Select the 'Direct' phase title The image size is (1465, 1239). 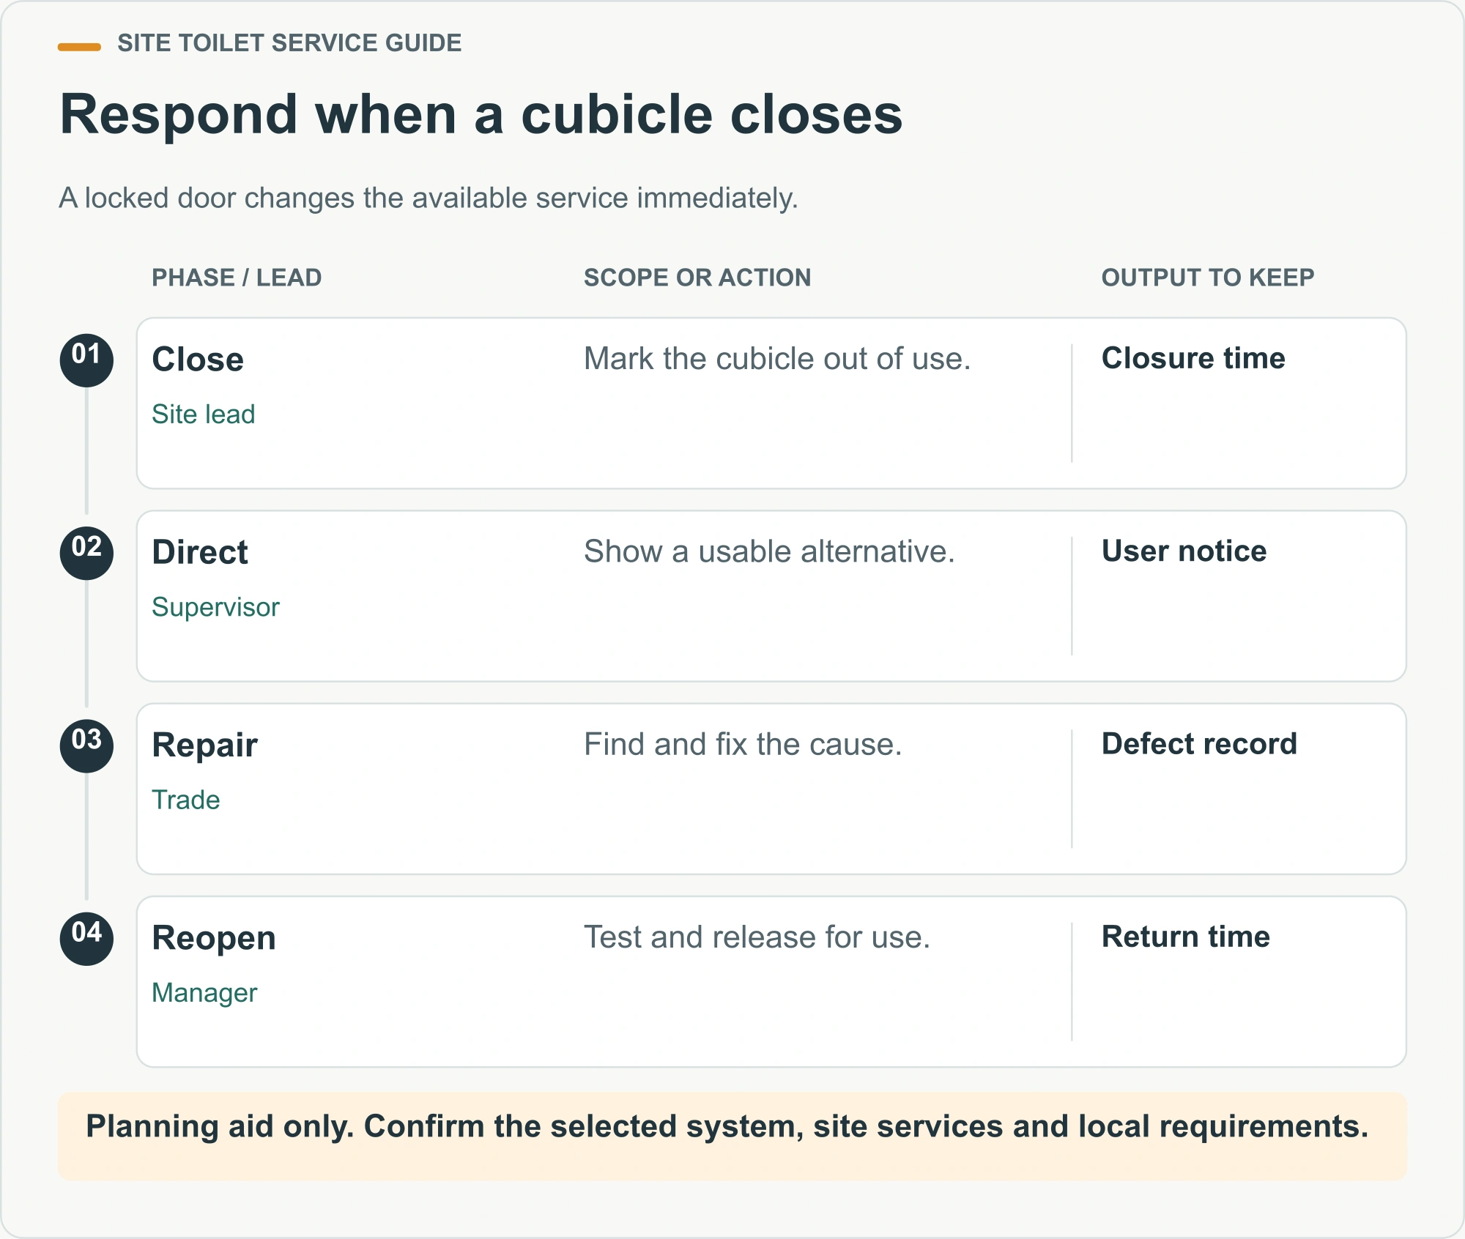200,552
